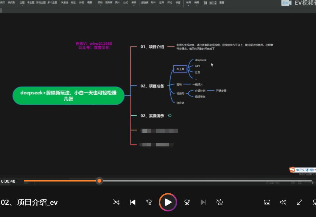
Task: Click the 重置 reset button
Action: [x=222, y=3]
